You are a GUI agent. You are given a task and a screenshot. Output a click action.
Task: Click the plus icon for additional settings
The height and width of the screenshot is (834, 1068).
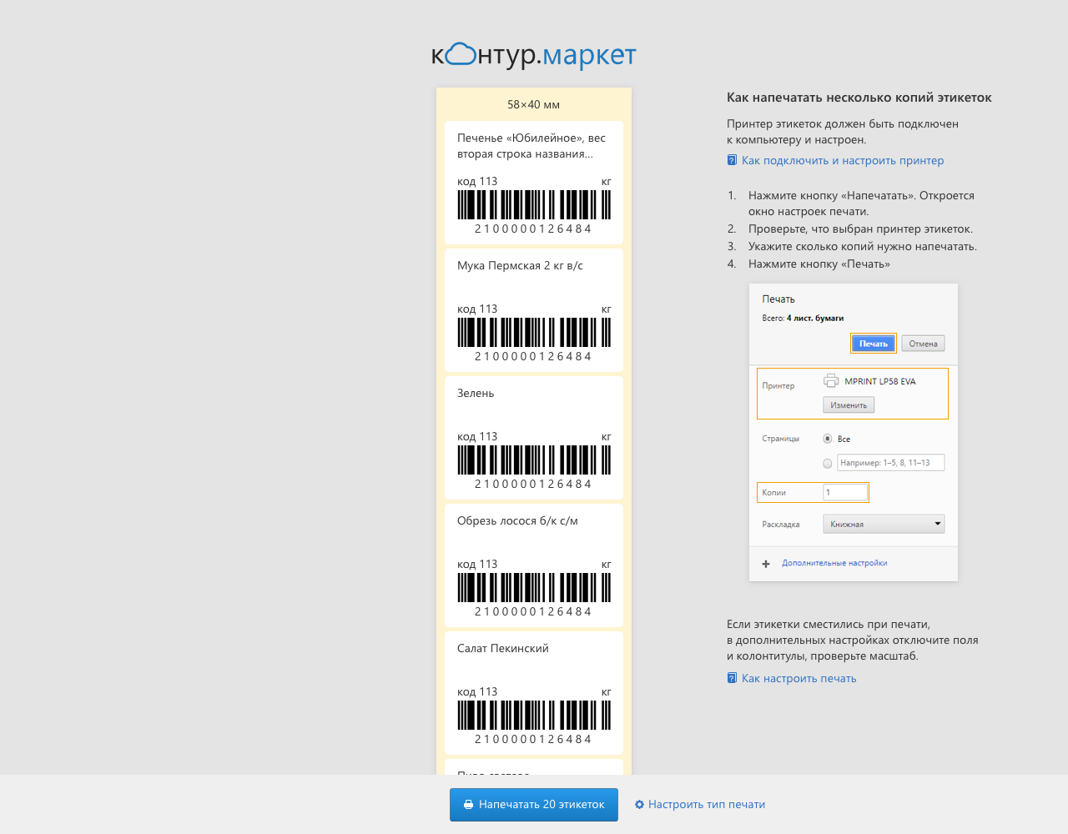click(x=766, y=564)
